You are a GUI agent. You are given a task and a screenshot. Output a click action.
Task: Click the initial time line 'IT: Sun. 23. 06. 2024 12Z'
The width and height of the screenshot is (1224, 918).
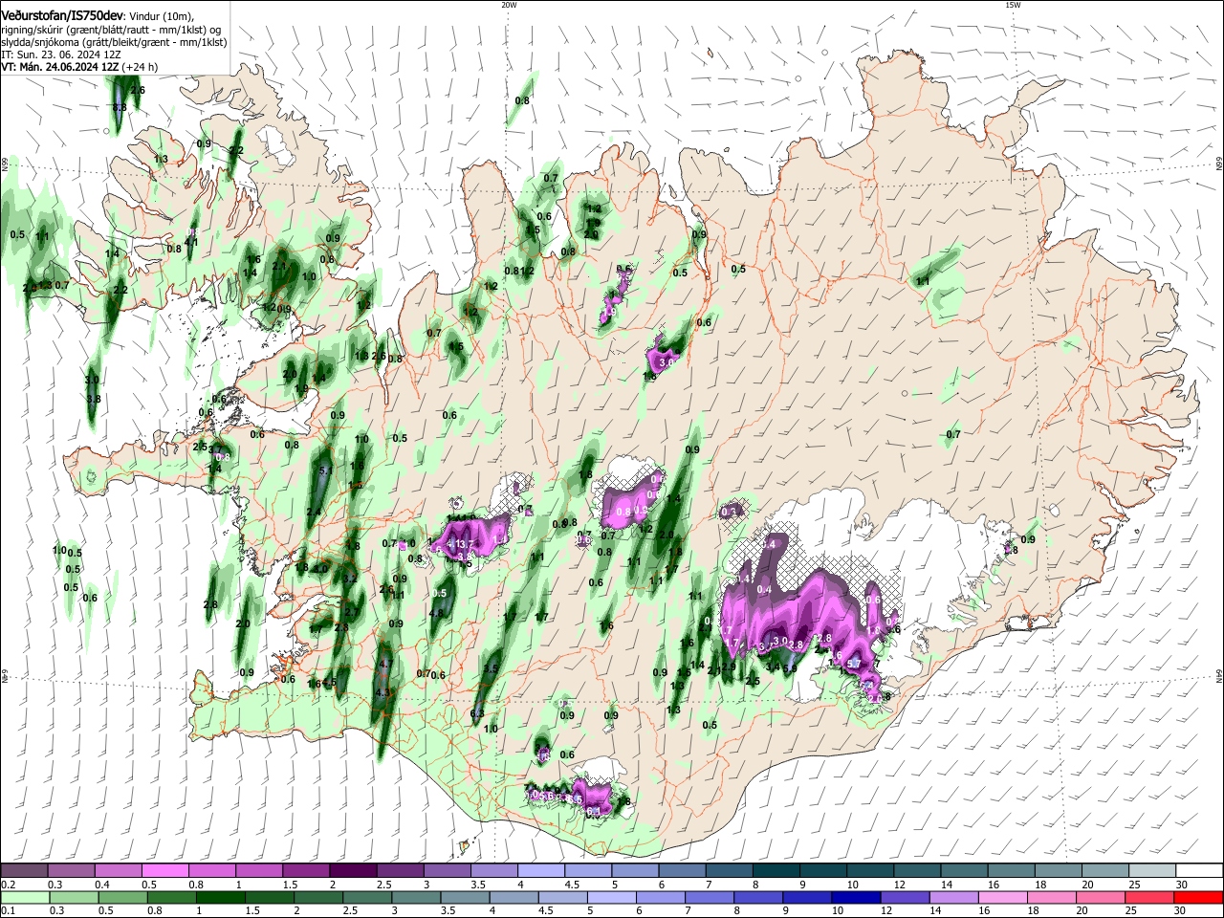(x=60, y=55)
